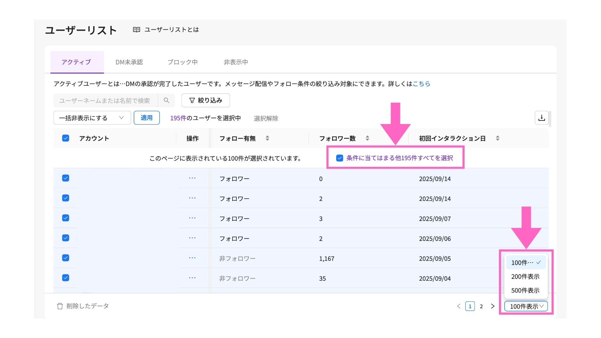601x338 pixels.
Task: Click the こちら link
Action: 421,84
